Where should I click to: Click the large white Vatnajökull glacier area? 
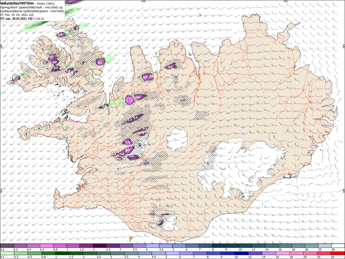pyautogui.click(x=243, y=167)
